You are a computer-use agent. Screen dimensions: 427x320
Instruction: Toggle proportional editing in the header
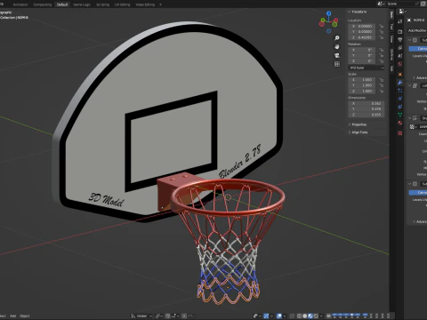click(x=184, y=316)
